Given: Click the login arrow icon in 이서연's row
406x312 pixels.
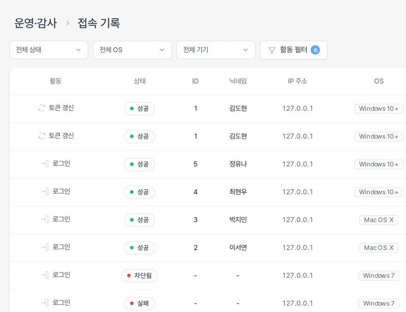Looking at the screenshot, I should pos(45,247).
